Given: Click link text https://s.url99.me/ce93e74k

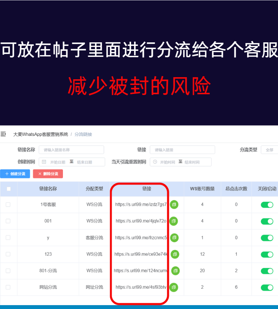Looking at the screenshot, I should tap(141, 254).
